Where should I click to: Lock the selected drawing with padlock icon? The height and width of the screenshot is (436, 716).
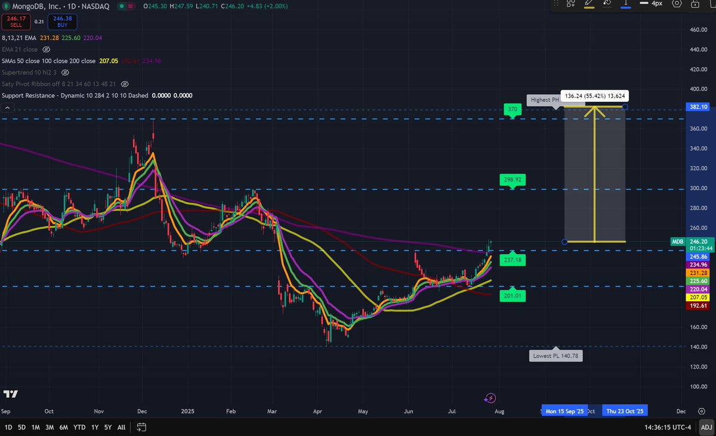tap(696, 3)
